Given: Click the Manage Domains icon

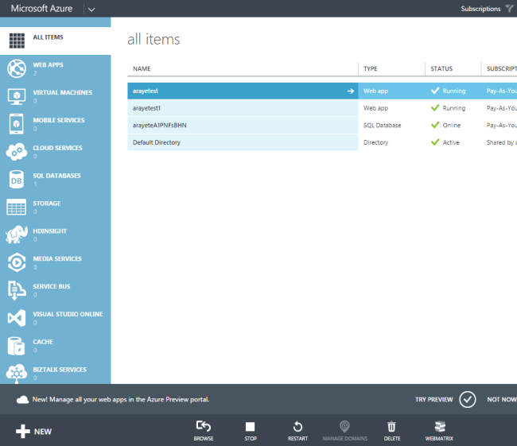Looking at the screenshot, I should tap(344, 426).
